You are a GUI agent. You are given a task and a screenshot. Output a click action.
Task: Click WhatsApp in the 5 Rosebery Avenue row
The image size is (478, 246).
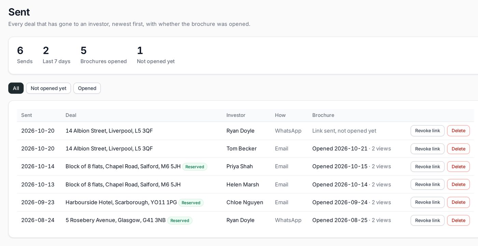(288, 220)
